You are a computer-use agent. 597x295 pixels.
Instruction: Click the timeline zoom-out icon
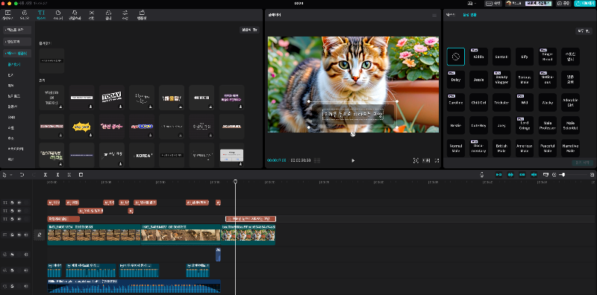pyautogui.click(x=554, y=175)
